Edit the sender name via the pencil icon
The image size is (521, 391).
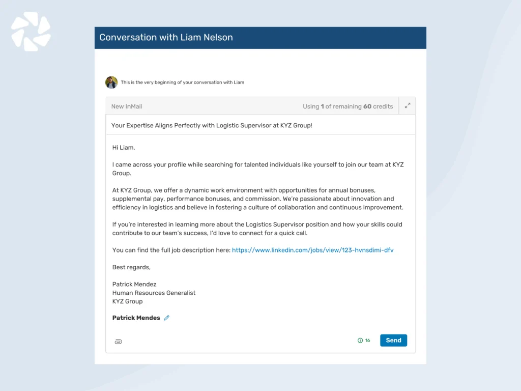click(x=166, y=318)
